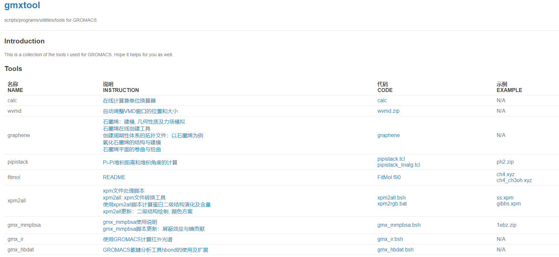Open 石墨烯平面的卷曲与扭曲 link
The width and height of the screenshot is (559, 257).
[132, 149]
